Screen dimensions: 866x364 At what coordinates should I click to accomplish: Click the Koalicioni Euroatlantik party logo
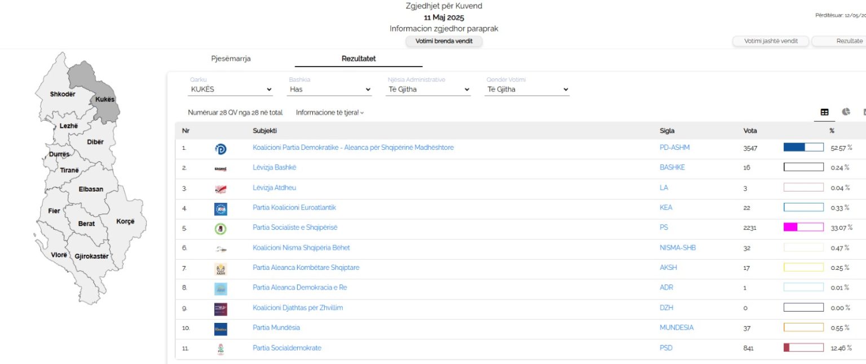220,208
